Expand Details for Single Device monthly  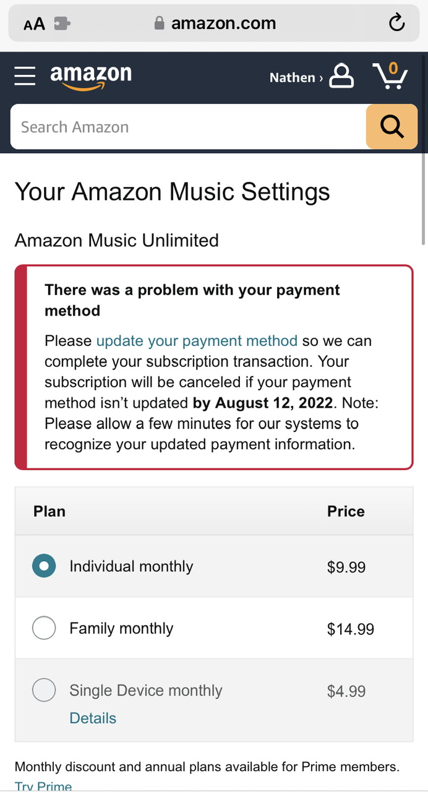pos(93,718)
